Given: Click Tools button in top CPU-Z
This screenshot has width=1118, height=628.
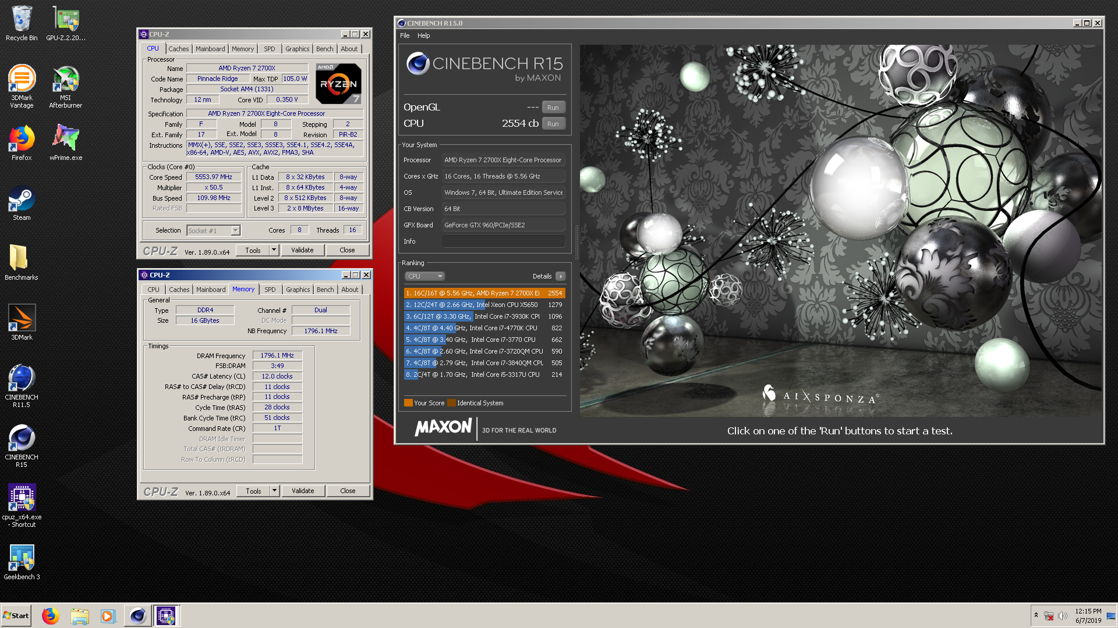Looking at the screenshot, I should click(253, 250).
